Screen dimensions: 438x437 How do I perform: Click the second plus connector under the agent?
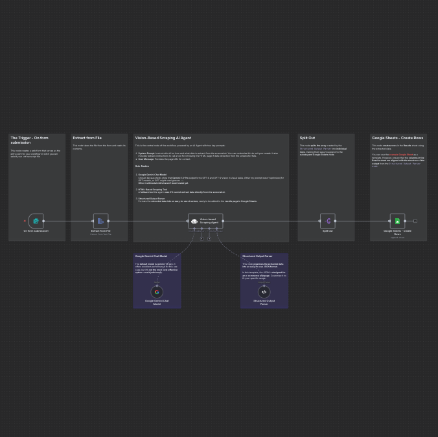(209, 238)
